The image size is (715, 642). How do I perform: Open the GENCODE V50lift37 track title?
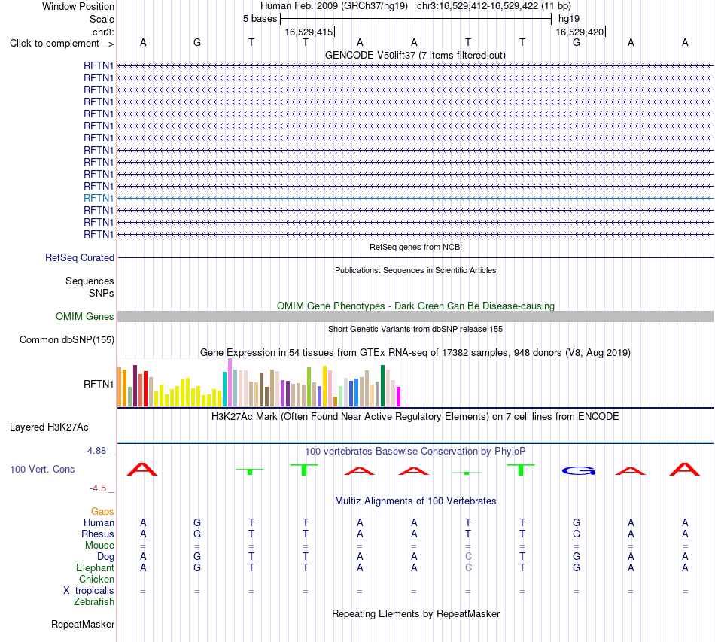point(415,55)
